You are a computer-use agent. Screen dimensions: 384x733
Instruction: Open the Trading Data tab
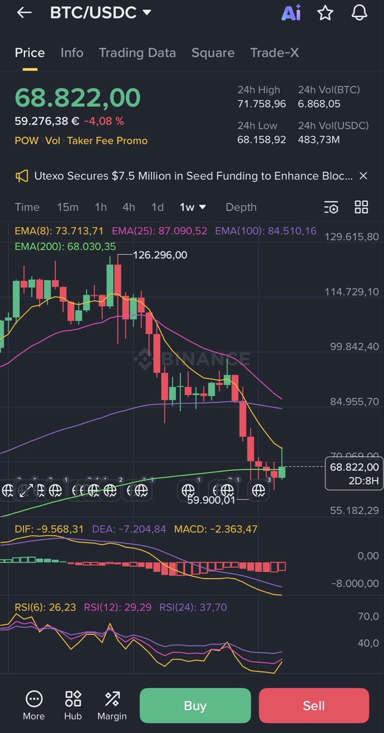click(137, 53)
